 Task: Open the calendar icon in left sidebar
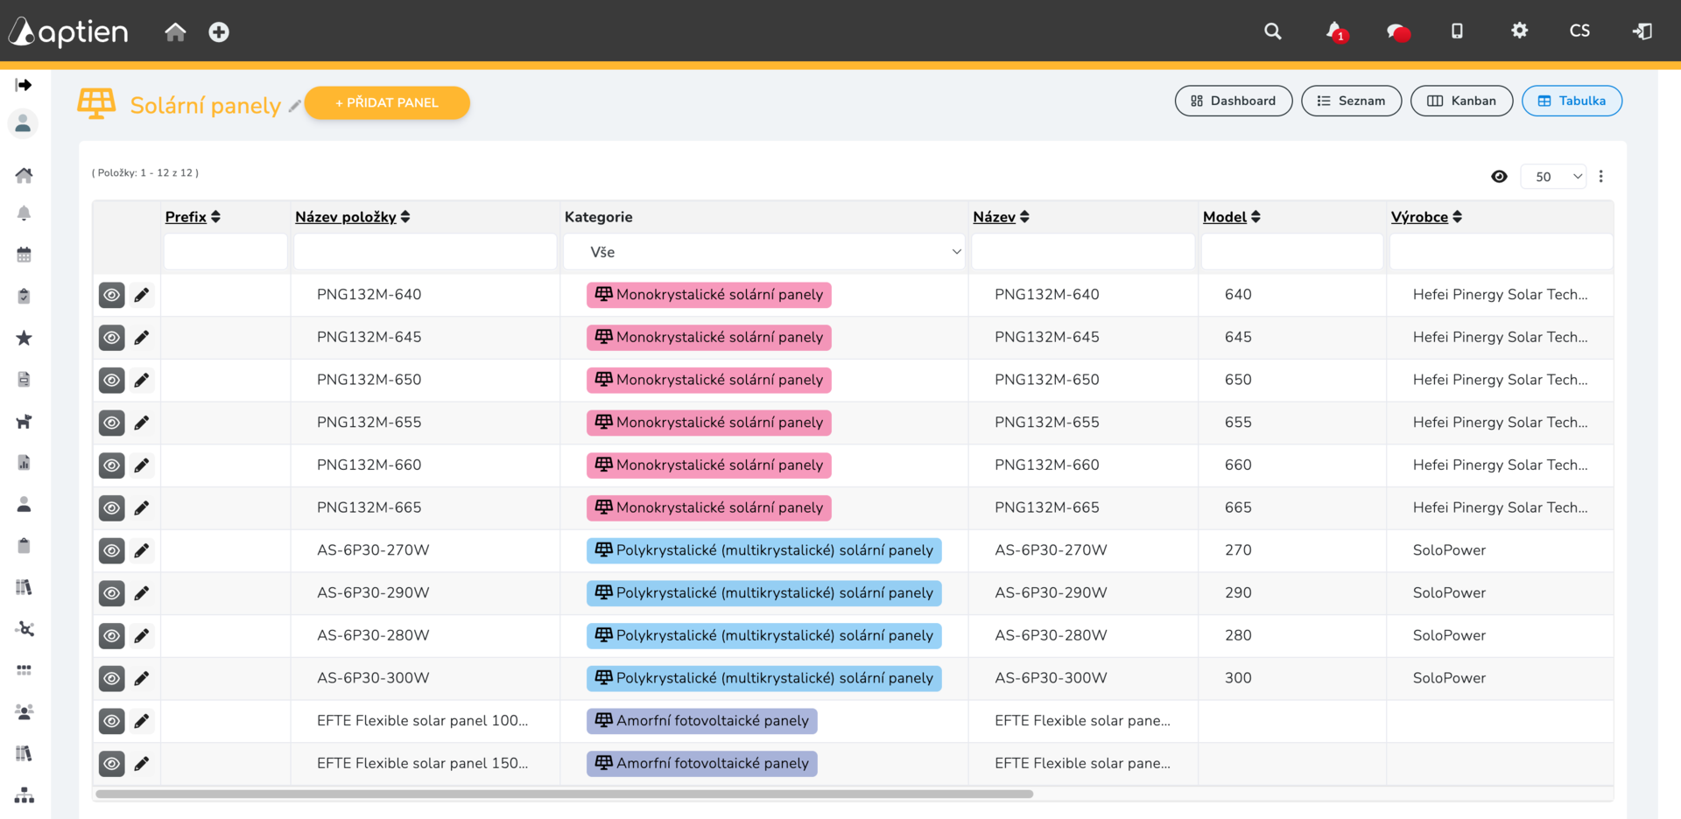coord(25,255)
